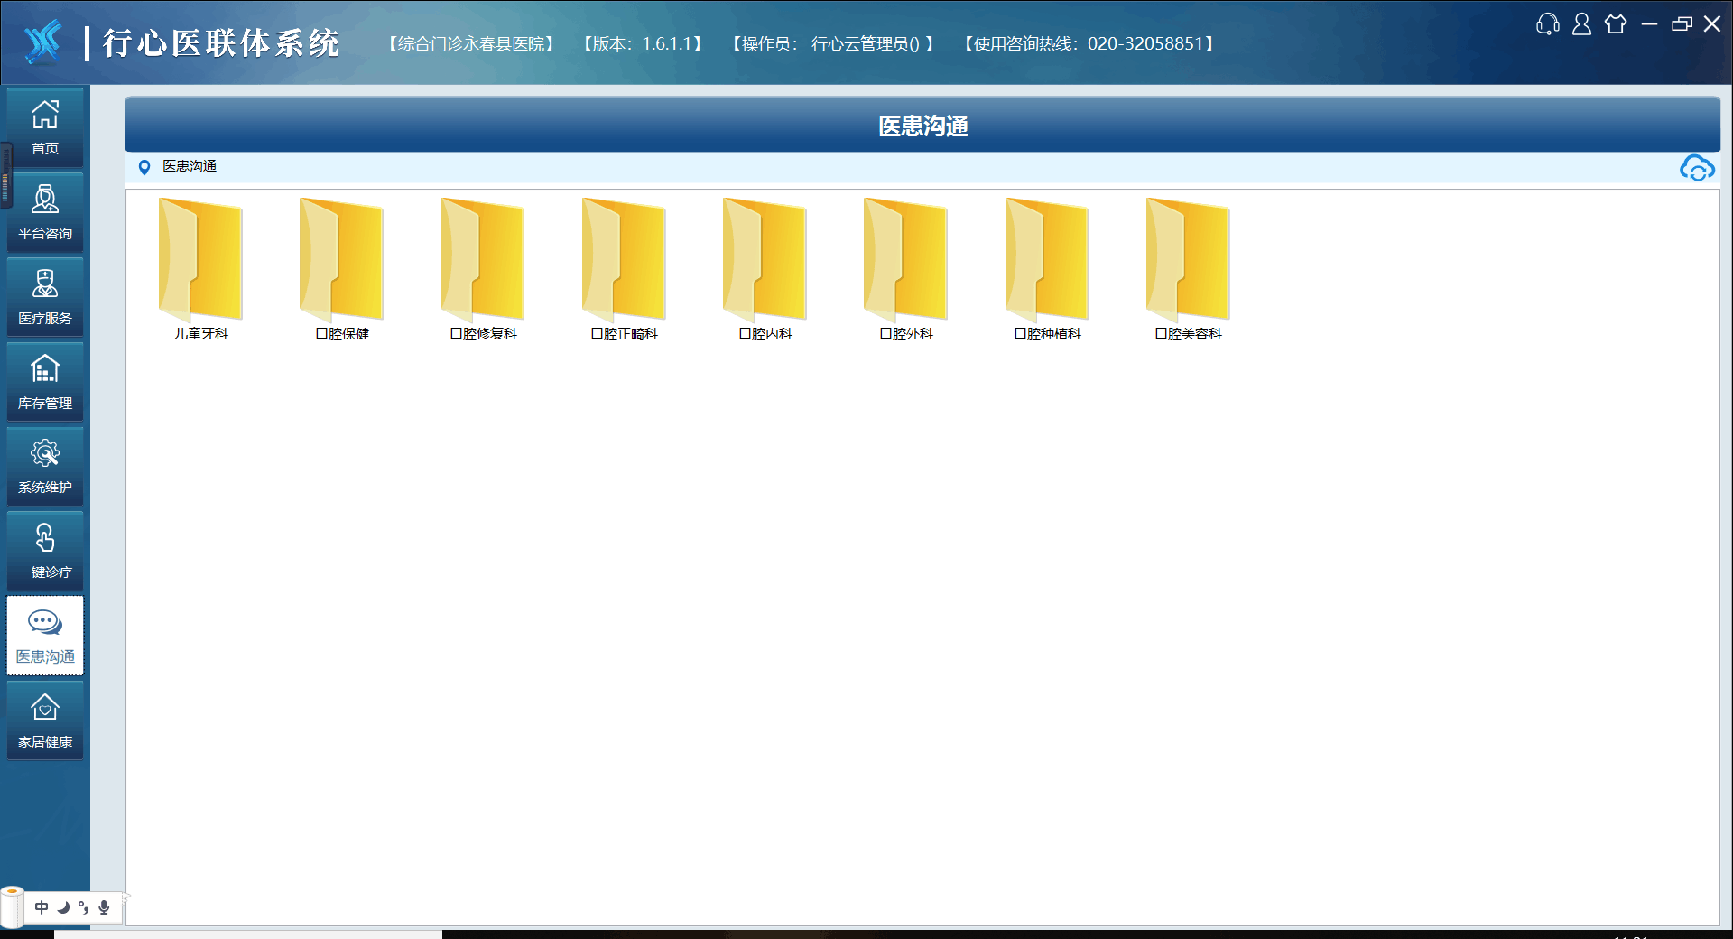Viewport: 1733px width, 939px height.
Task: Select the 医患沟通 sidebar tab
Action: point(45,636)
